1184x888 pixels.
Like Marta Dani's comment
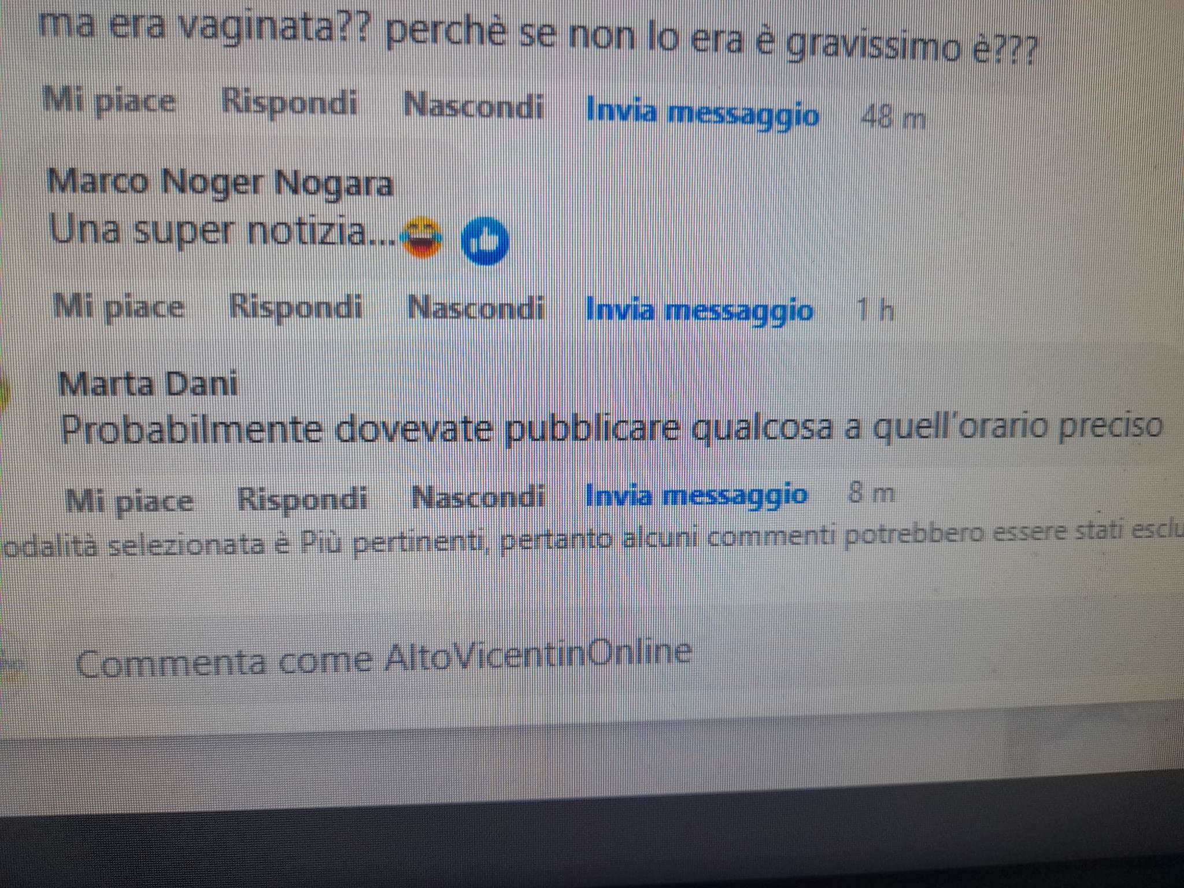click(129, 501)
